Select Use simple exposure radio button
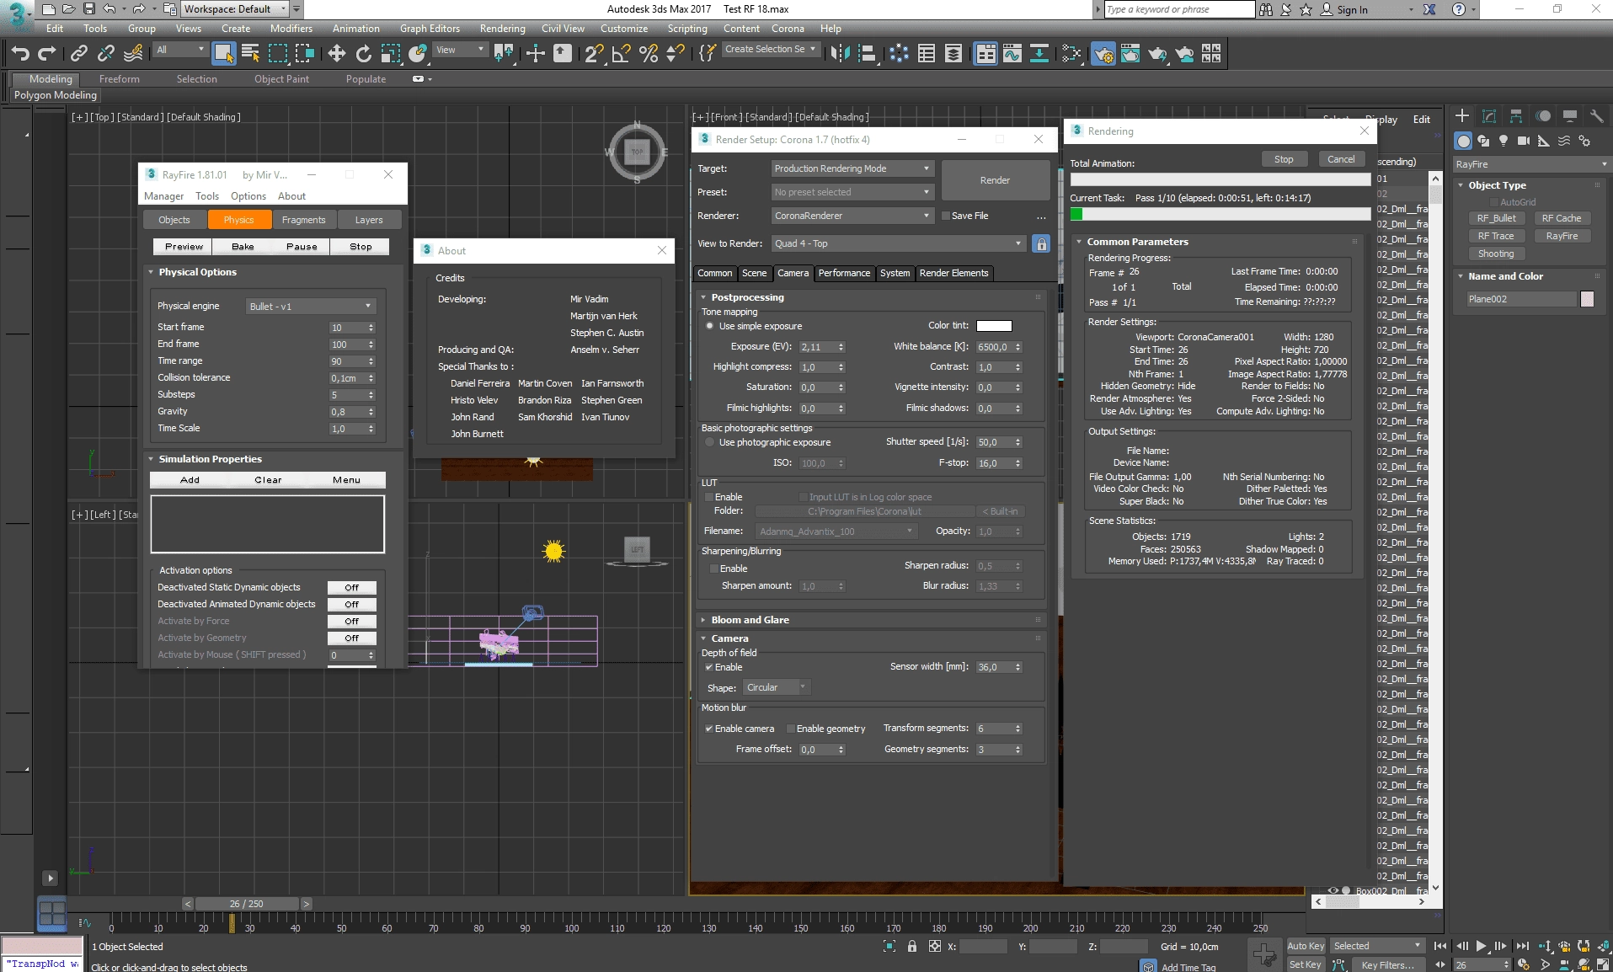 coord(709,326)
